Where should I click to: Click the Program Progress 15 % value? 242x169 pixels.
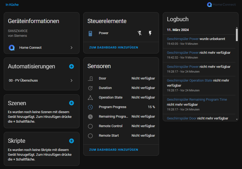(151, 107)
